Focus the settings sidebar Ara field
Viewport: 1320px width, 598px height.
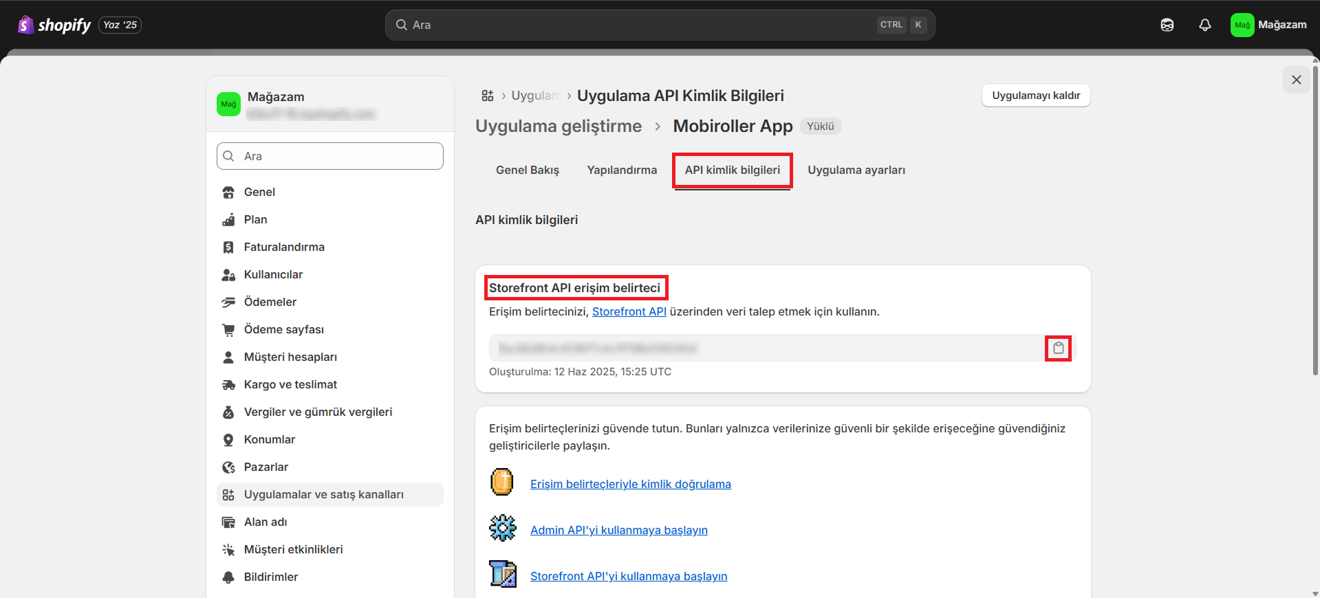coord(330,156)
